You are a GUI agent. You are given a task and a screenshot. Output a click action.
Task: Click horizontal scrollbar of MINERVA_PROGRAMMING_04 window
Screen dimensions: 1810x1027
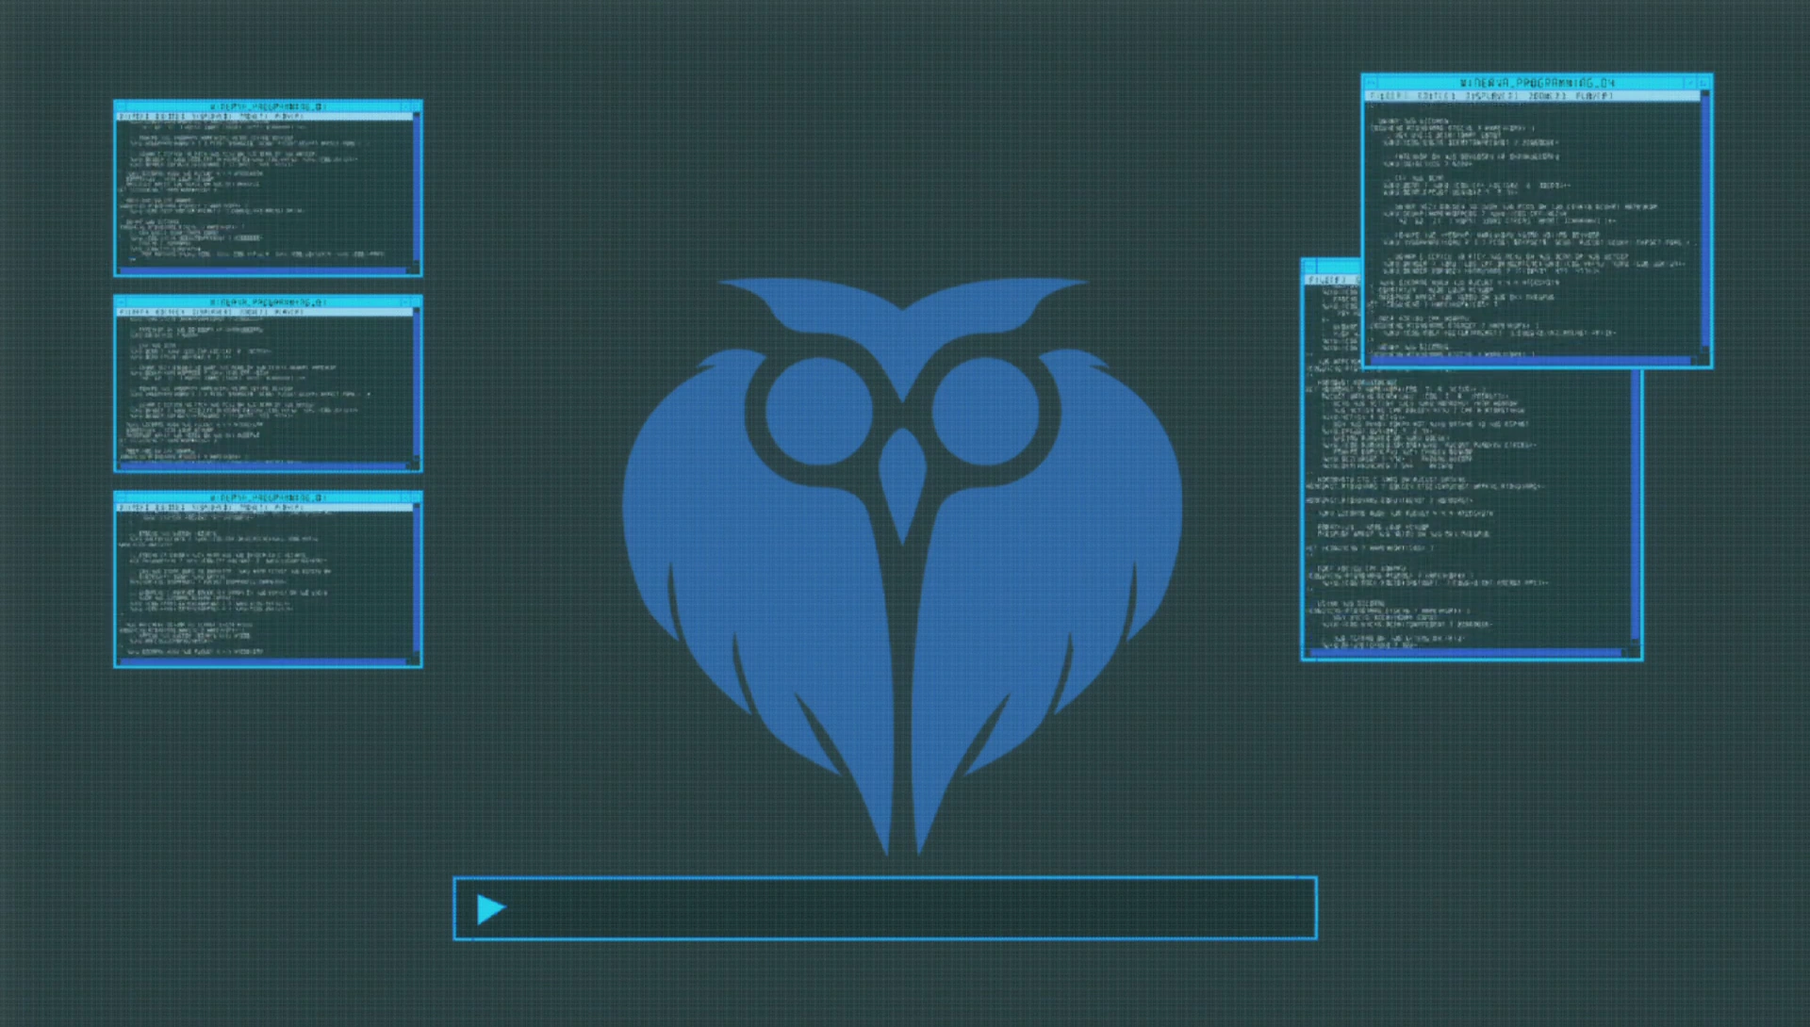point(1532,360)
